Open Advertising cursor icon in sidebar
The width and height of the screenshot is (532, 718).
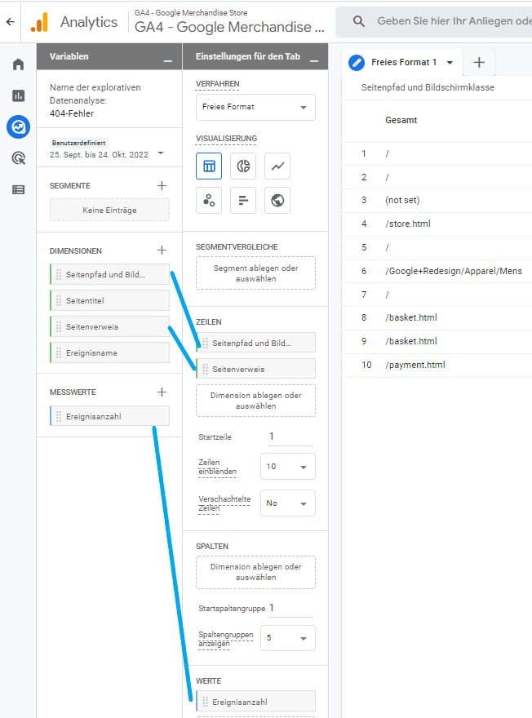coord(18,158)
